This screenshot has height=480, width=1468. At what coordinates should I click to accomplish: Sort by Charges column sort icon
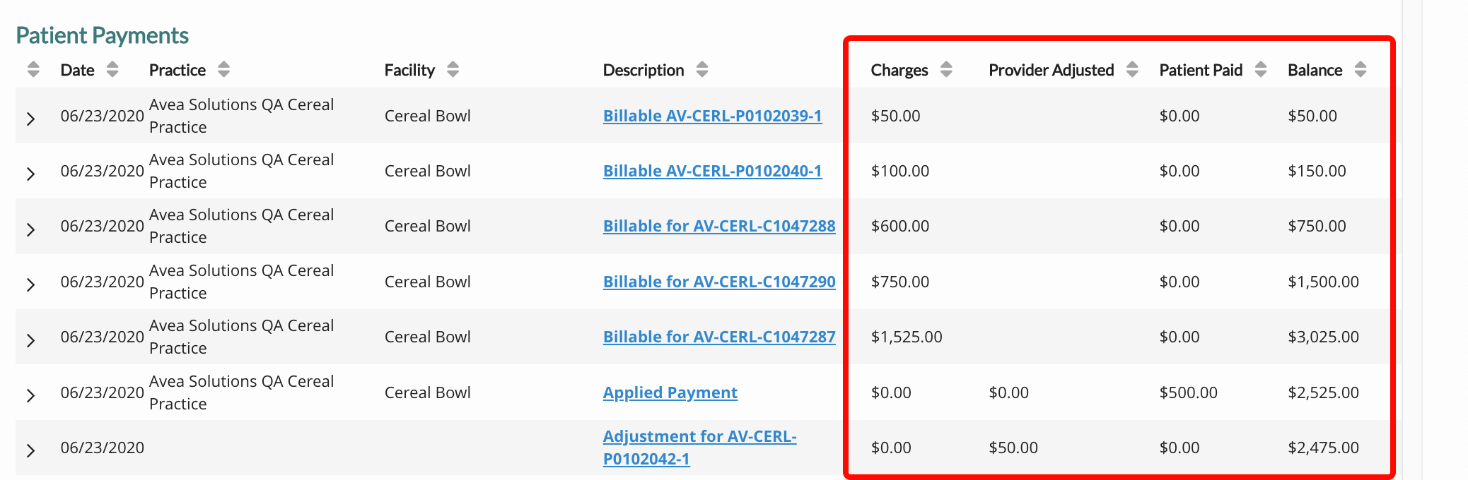click(946, 69)
